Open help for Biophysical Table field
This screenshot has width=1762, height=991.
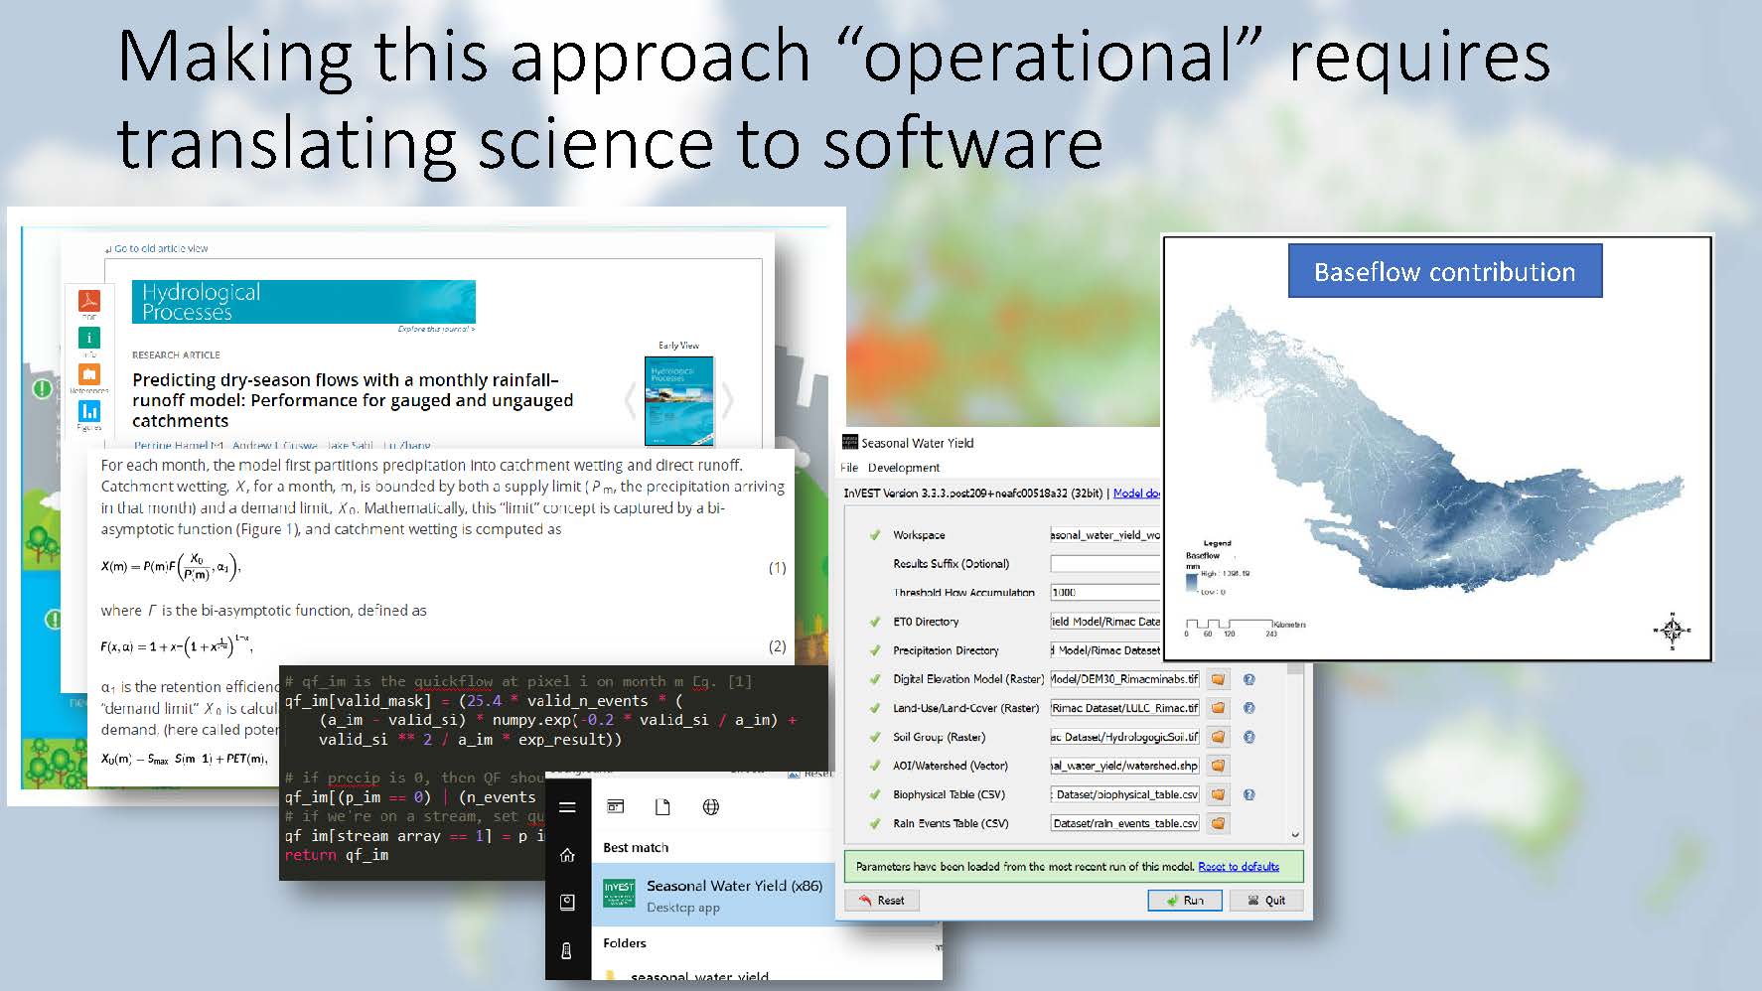click(1249, 794)
